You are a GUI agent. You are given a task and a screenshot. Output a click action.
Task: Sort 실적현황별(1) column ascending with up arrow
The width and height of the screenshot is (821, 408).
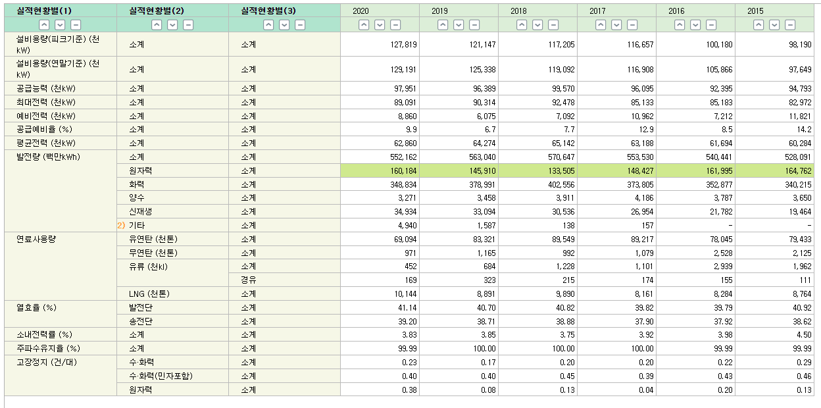click(44, 24)
